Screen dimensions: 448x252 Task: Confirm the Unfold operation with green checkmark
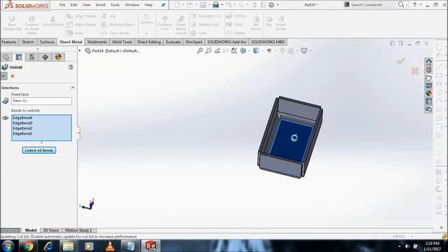point(3,76)
